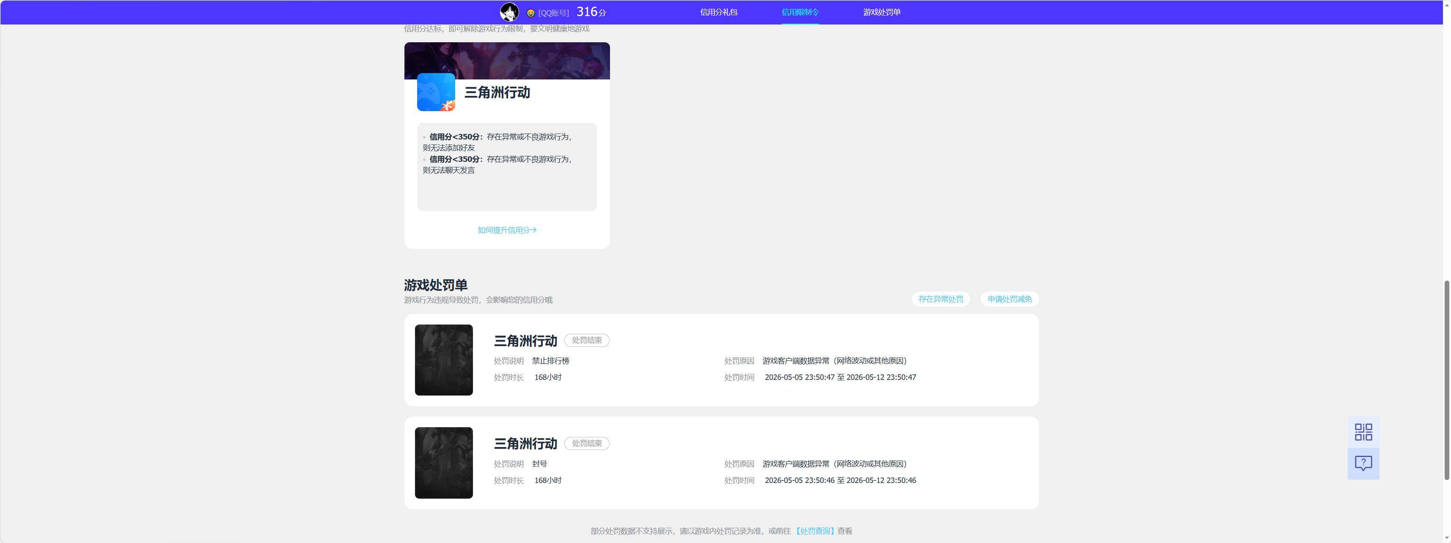This screenshot has width=1451, height=543.
Task: Click the 168小时 duration on 封号 card
Action: (547, 480)
